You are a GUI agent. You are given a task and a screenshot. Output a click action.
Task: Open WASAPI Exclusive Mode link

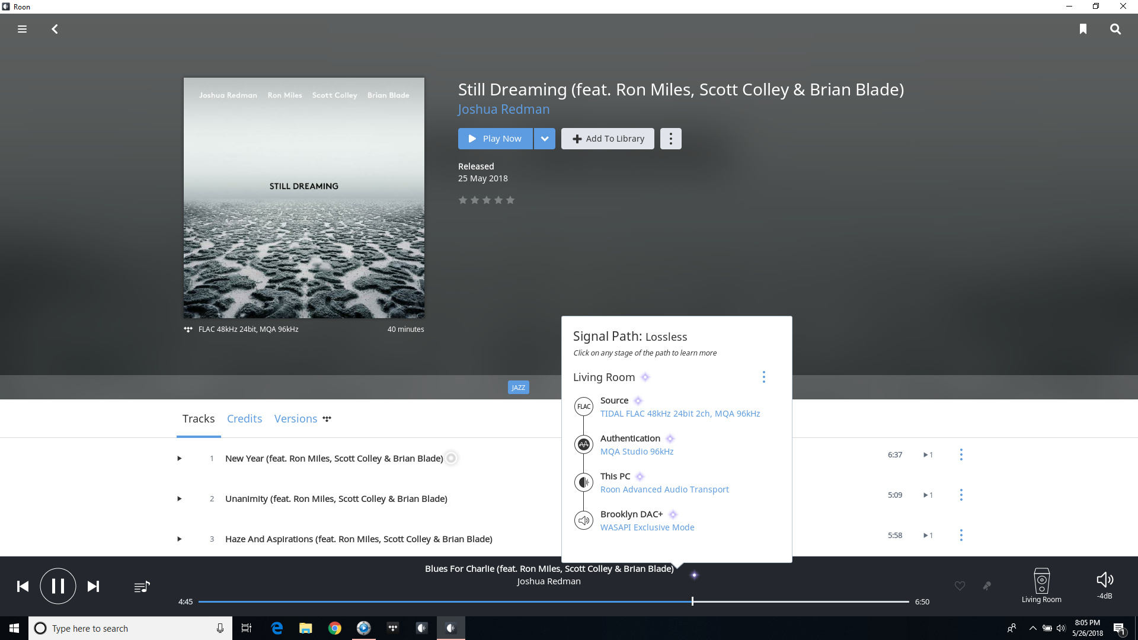647,528
